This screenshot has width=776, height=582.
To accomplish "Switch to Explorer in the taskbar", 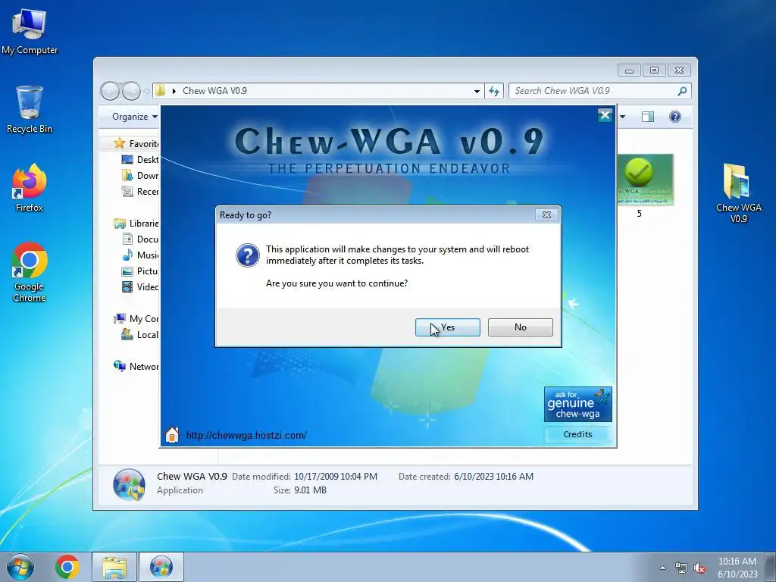I will click(x=114, y=567).
